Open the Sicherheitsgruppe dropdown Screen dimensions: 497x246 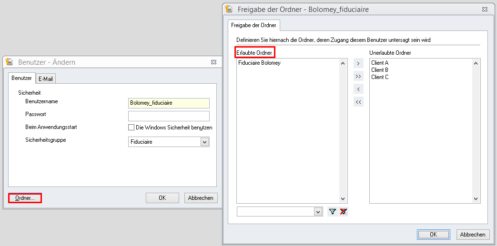pyautogui.click(x=204, y=142)
